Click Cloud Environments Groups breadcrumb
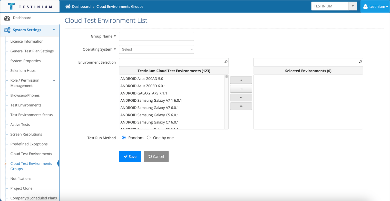The image size is (390, 201). tap(120, 6)
